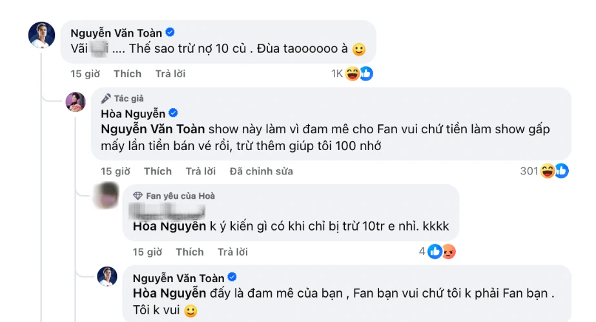Reply to the top Nguyễn Văn Toàn comment

[170, 74]
